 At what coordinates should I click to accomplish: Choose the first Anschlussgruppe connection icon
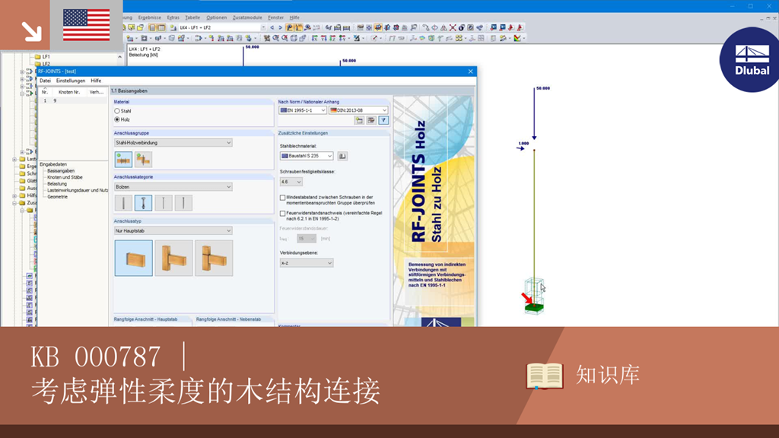pos(124,160)
